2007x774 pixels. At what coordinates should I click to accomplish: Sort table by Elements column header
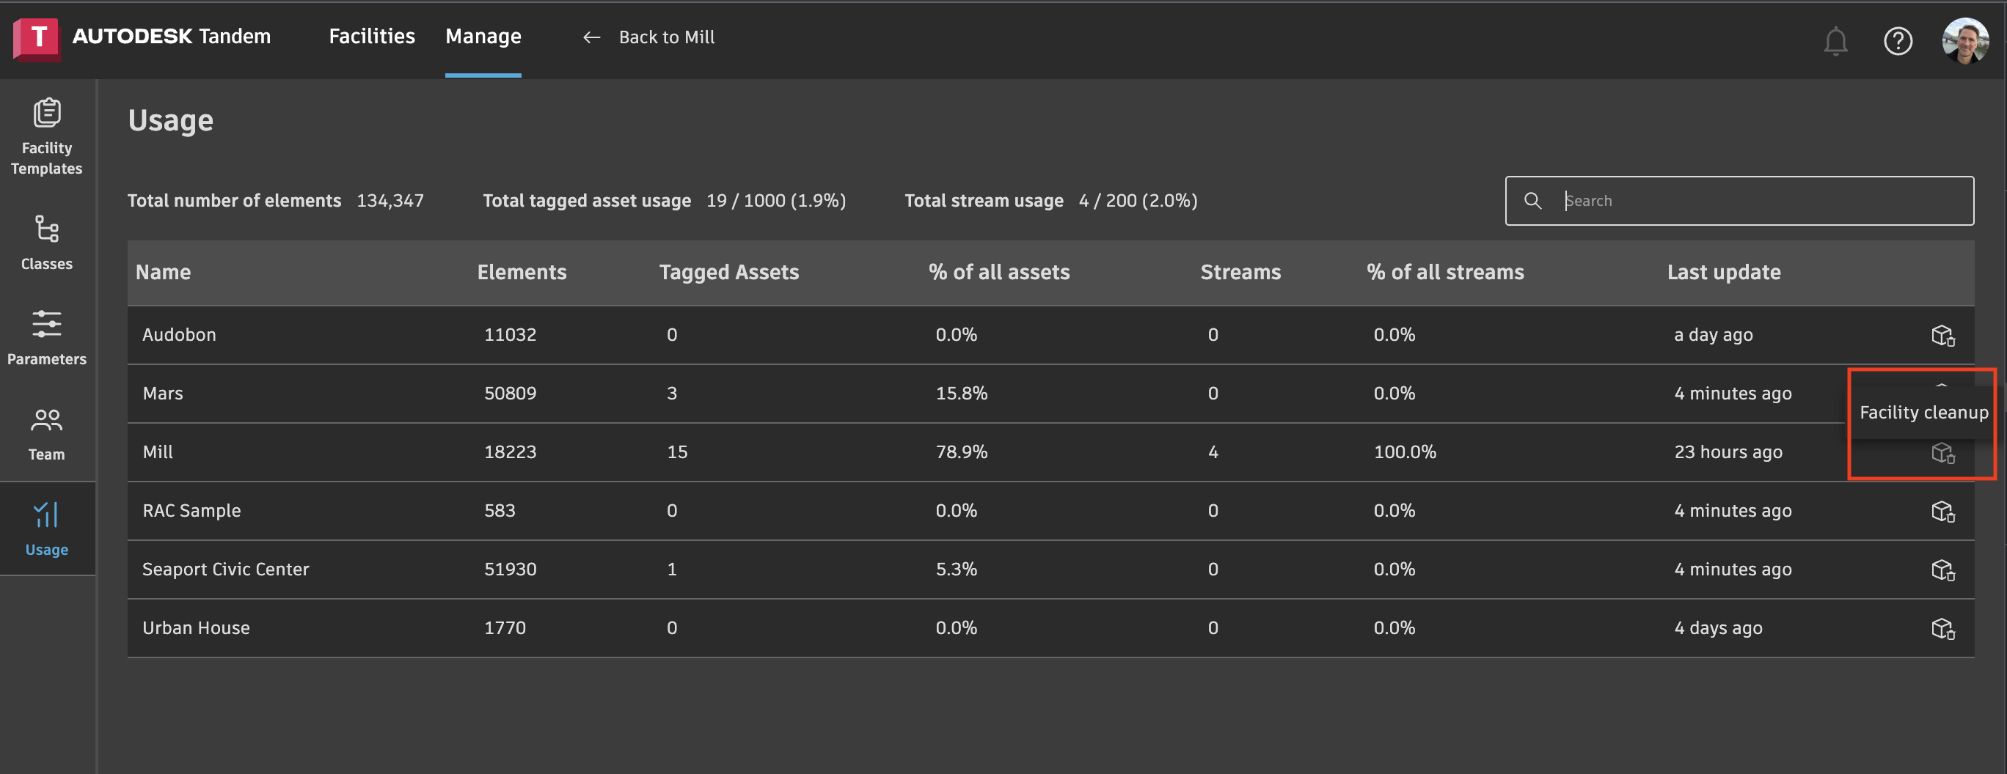[522, 273]
